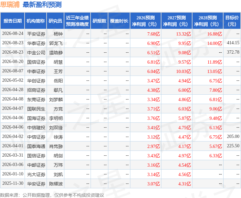
Task: Click 华泰证券 target price 414.15
Action: pos(233,43)
